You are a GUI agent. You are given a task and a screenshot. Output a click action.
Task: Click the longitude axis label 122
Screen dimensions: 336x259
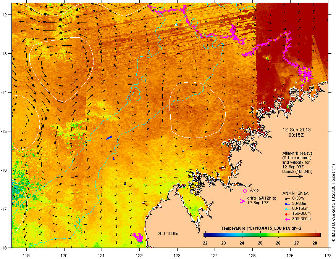(139, 255)
